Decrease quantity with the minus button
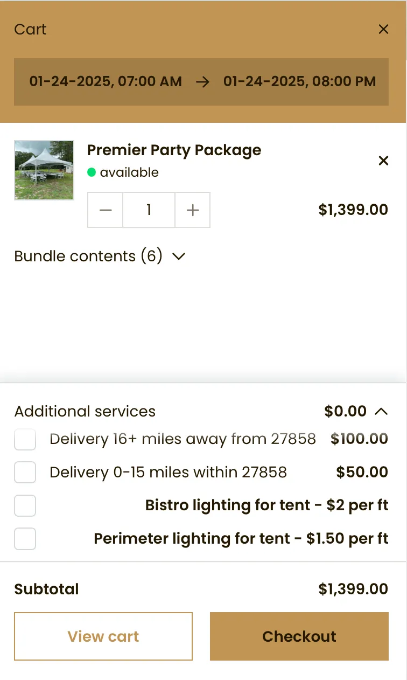This screenshot has height=680, width=407. click(106, 210)
